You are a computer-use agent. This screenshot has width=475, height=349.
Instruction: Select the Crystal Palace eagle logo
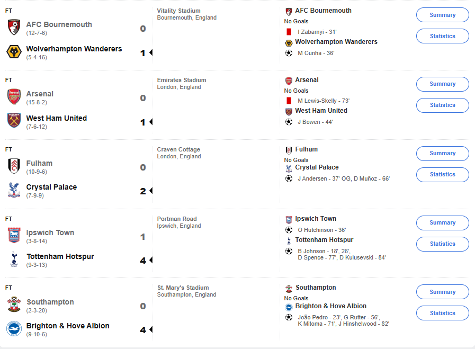(x=14, y=190)
